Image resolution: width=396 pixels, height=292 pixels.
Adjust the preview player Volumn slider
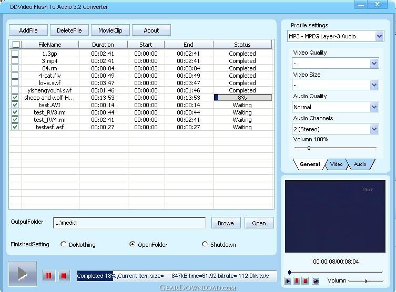point(365,280)
